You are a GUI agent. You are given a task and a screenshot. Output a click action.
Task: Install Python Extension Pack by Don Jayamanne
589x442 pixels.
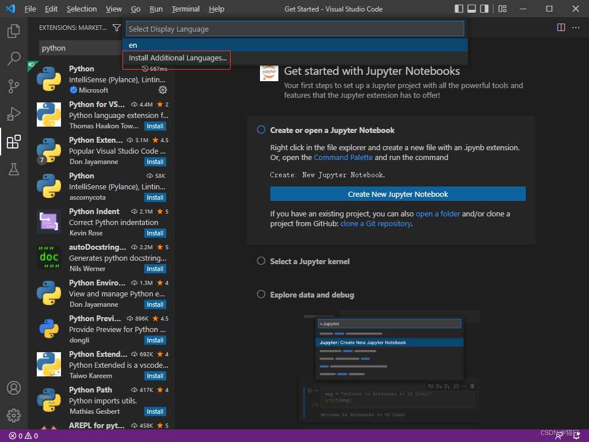[x=155, y=162]
